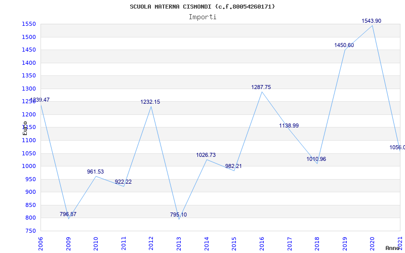The image size is (405, 253).
Task: Select the 1450.60 data label
Action: pos(344,45)
